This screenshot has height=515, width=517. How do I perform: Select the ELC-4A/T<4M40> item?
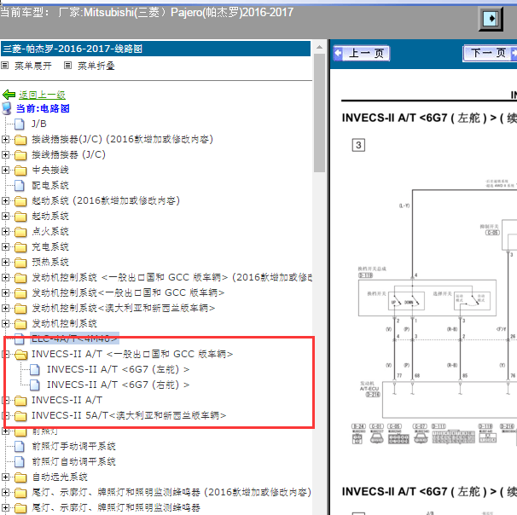click(x=74, y=338)
